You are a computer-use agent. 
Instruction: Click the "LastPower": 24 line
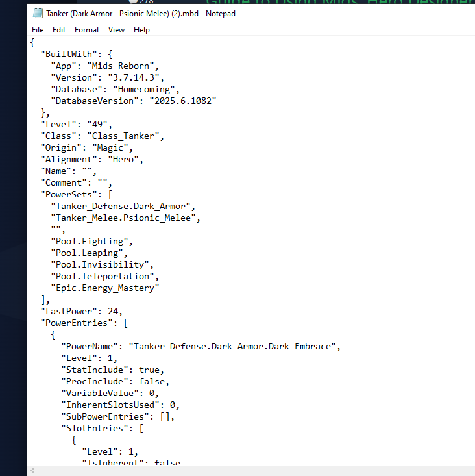81,312
